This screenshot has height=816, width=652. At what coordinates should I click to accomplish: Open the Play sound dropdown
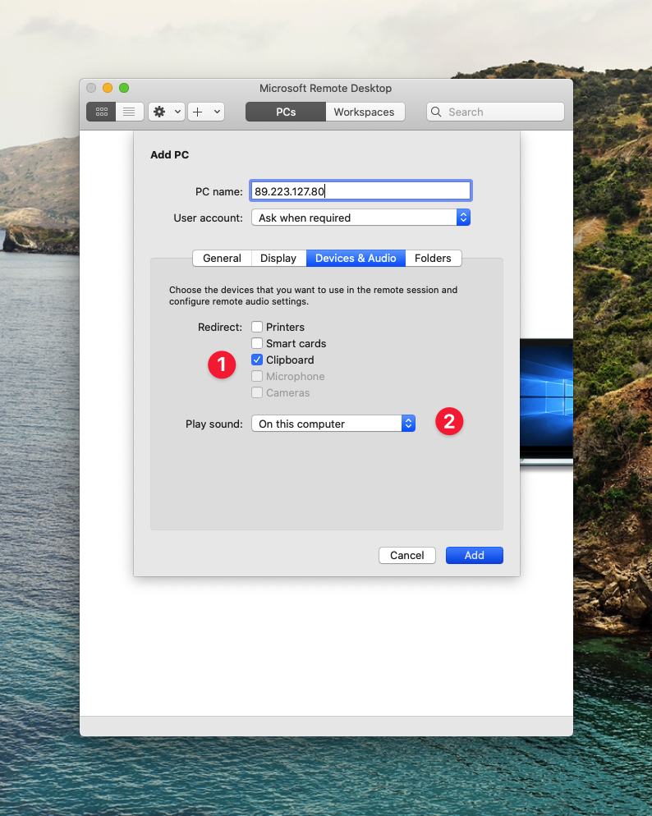[333, 424]
